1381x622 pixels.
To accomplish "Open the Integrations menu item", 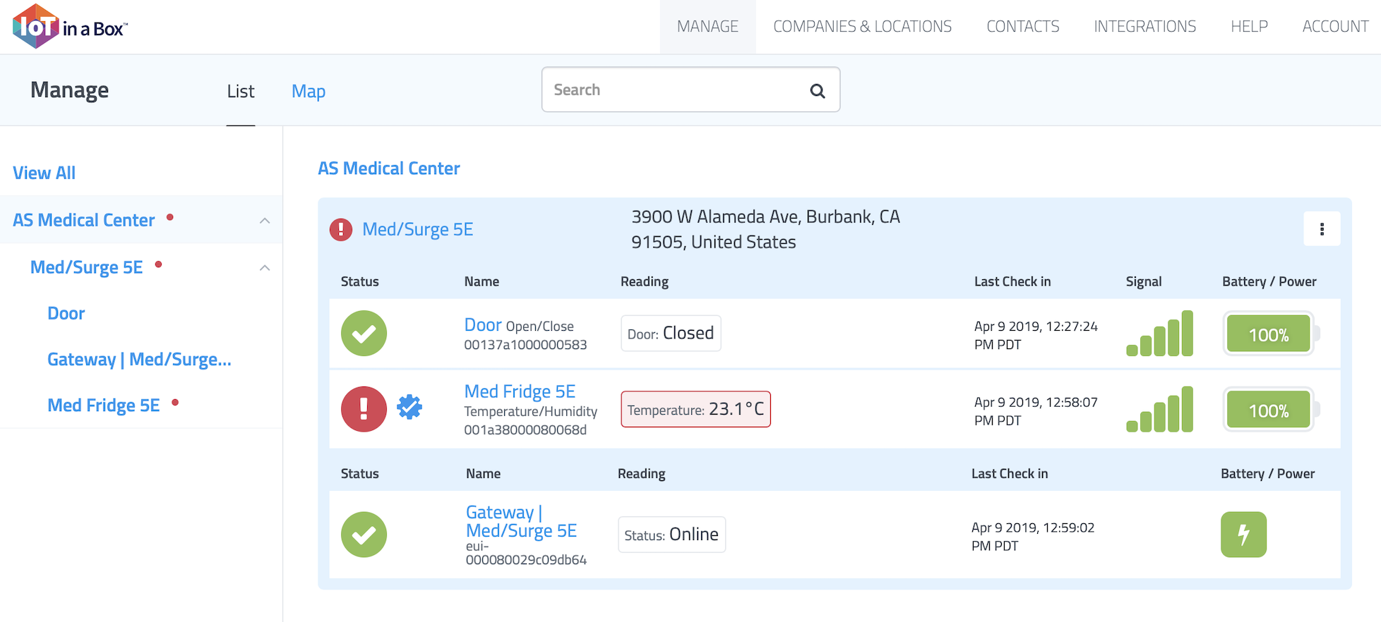I will (x=1144, y=27).
